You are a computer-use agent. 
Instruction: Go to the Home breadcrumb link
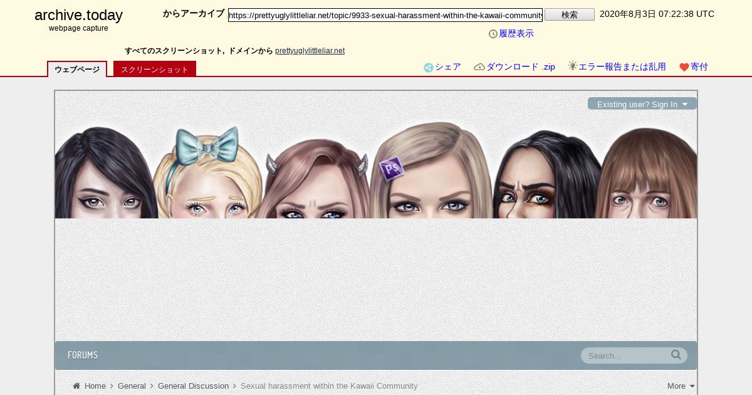tap(95, 386)
